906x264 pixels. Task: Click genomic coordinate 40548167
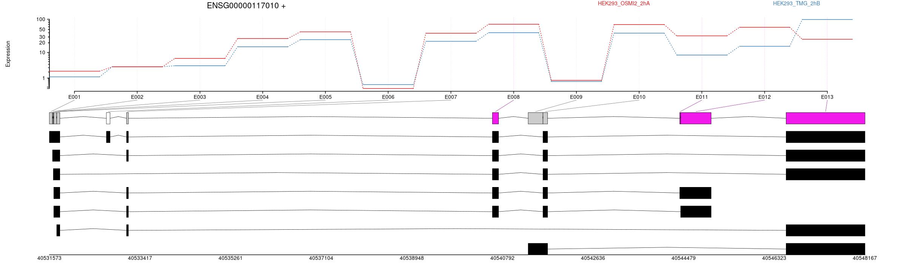[x=865, y=258]
